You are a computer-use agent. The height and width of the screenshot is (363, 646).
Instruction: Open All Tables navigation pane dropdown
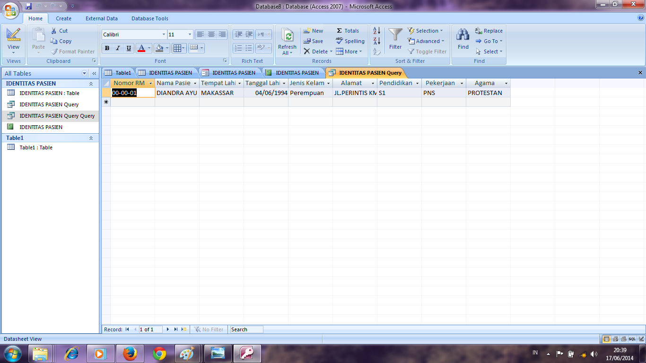(85, 73)
